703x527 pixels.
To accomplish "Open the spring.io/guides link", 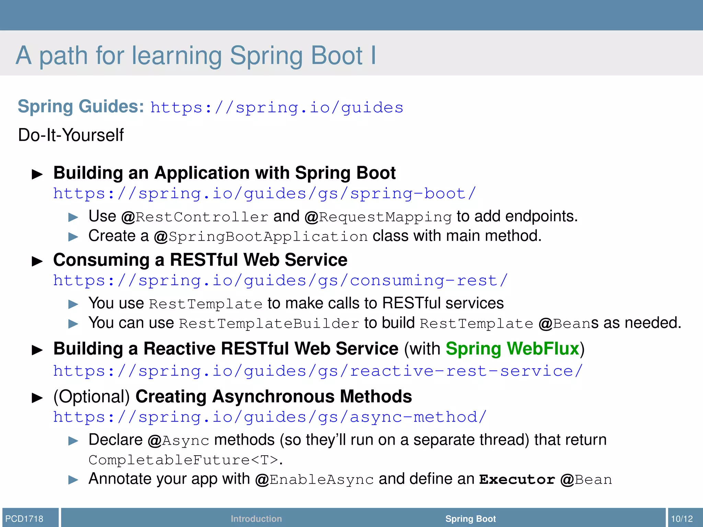I will point(277,108).
